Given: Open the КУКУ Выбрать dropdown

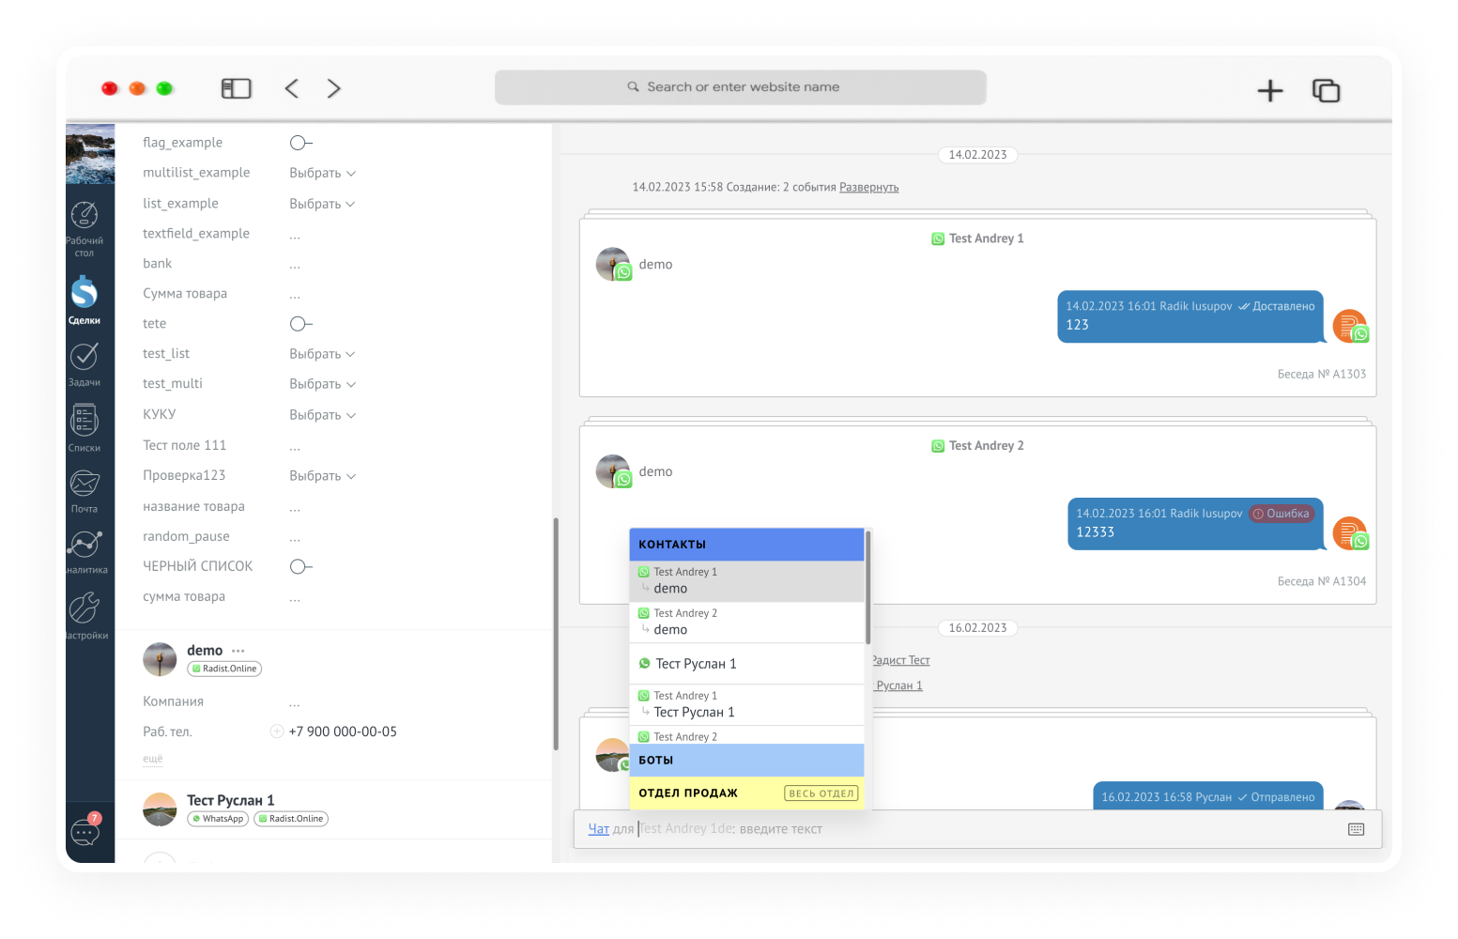Looking at the screenshot, I should pyautogui.click(x=322, y=415).
